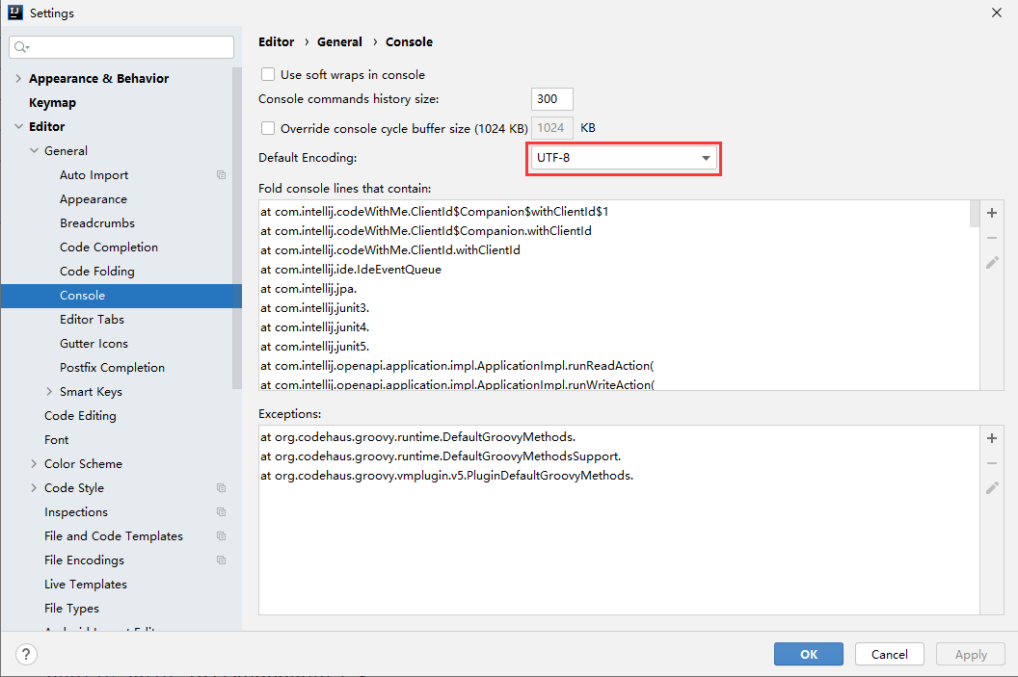Viewport: 1018px width, 677px height.
Task: Click the project-level icon beside File Encodings
Action: [x=222, y=560]
